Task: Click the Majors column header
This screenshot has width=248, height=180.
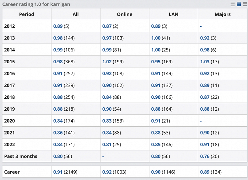Action: pos(223,14)
